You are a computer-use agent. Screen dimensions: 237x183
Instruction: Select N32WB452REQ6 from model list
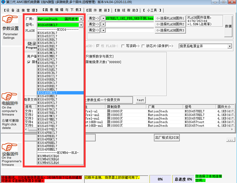click(x=60, y=159)
